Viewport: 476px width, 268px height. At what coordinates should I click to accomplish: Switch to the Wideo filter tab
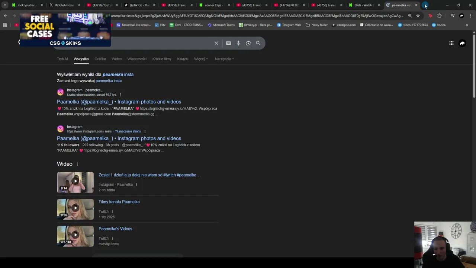[x=117, y=59]
